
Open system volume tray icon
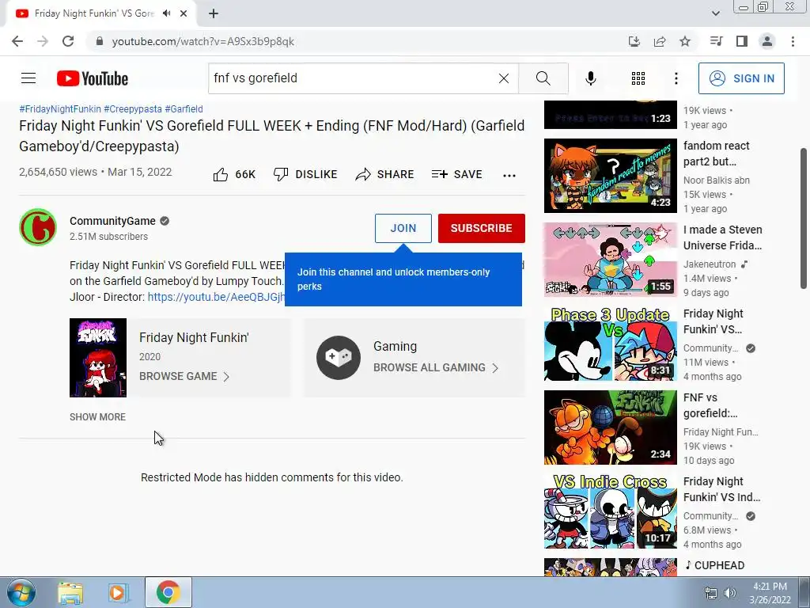(729, 593)
